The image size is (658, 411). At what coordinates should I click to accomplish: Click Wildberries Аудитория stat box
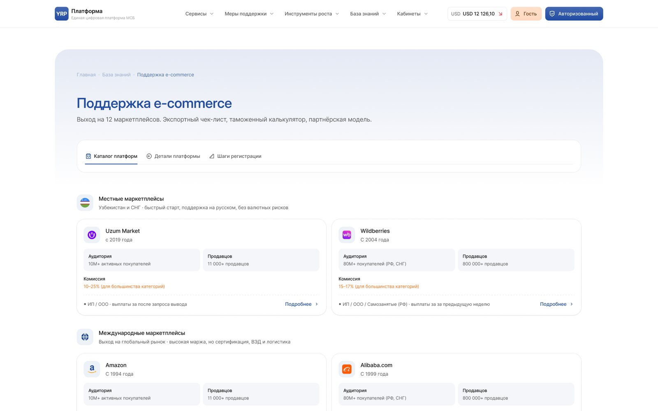397,260
